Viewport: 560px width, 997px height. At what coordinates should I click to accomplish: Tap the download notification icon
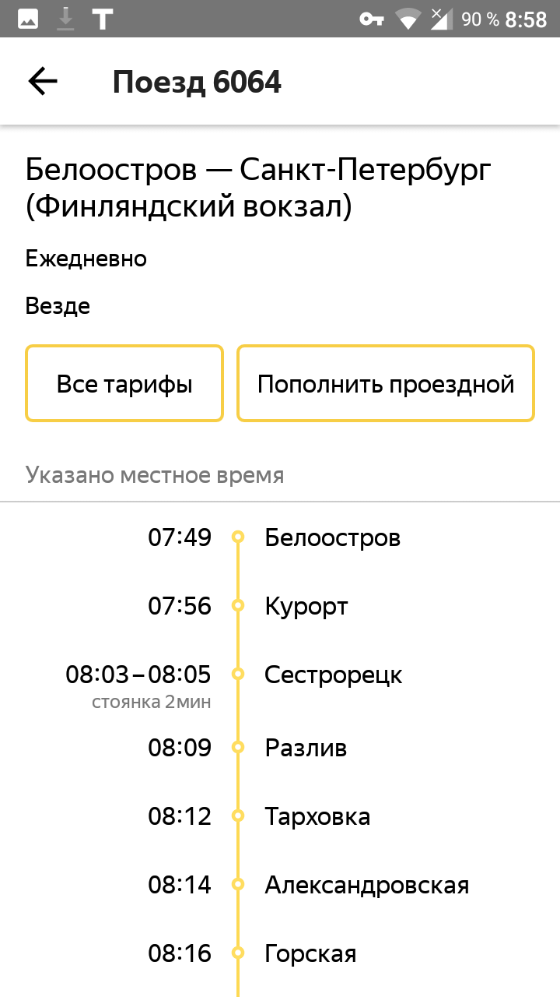pos(66,19)
